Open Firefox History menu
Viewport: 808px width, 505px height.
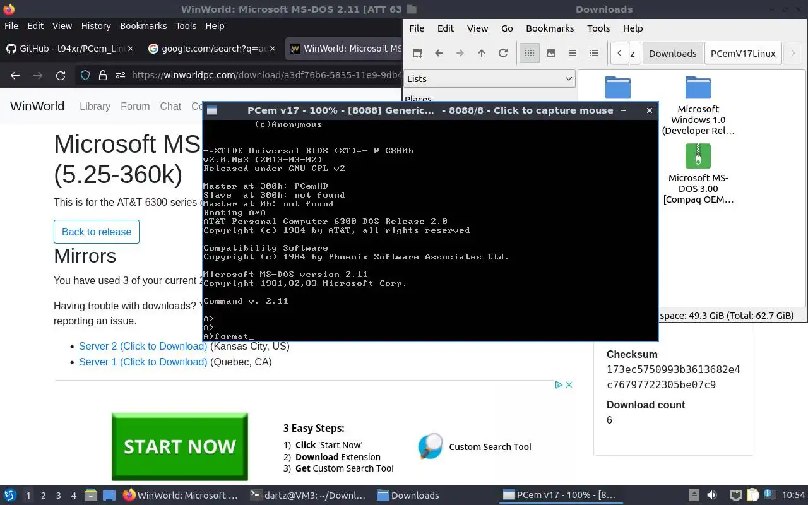pyautogui.click(x=96, y=26)
